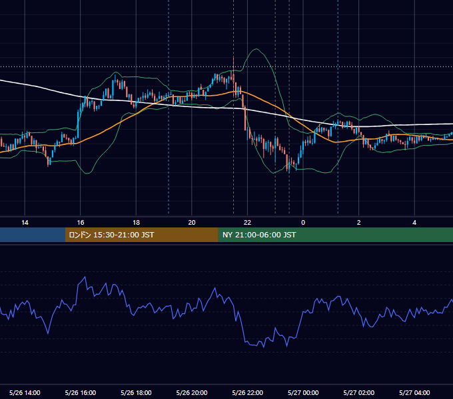Click hour label 2 on upper axis
This screenshot has width=453, height=399.
click(359, 223)
